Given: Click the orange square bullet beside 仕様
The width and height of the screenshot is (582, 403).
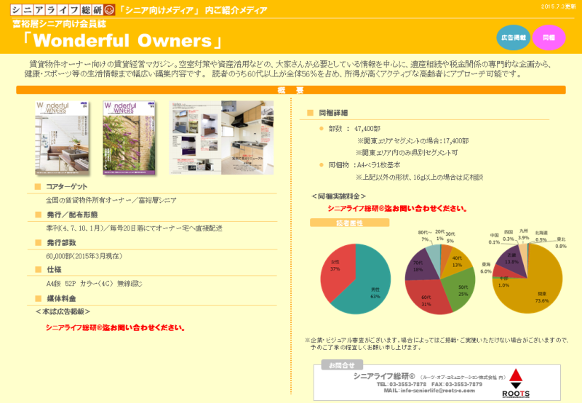Looking at the screenshot, I should (38, 269).
